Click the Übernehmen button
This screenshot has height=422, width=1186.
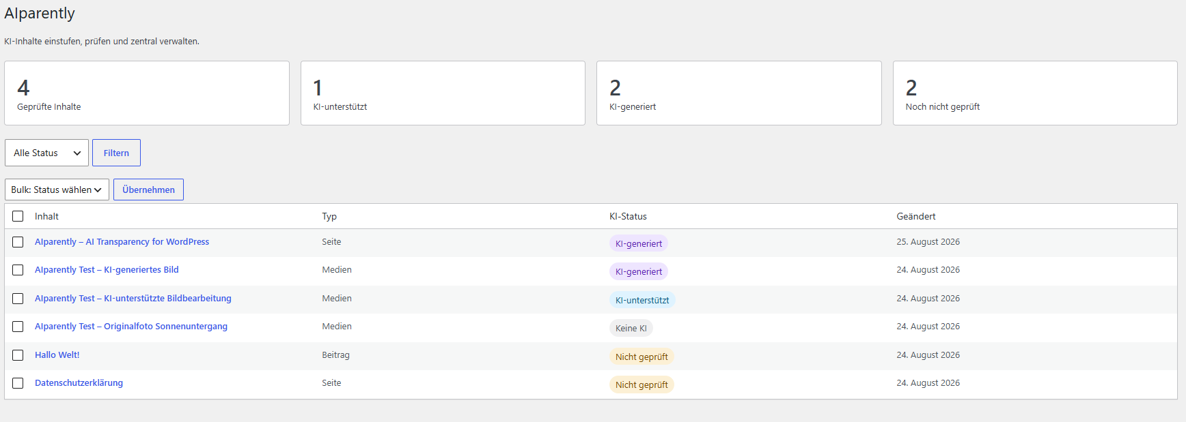point(148,190)
